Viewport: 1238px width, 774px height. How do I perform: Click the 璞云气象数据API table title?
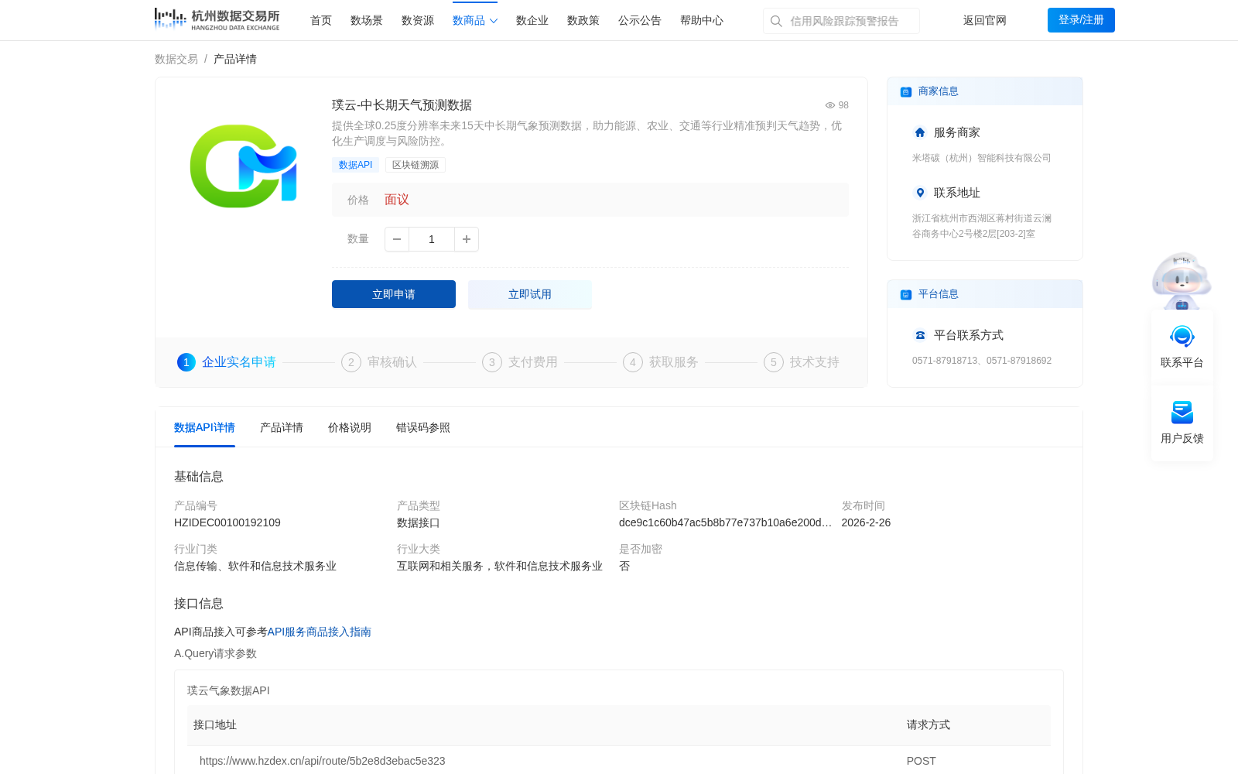tap(228, 690)
